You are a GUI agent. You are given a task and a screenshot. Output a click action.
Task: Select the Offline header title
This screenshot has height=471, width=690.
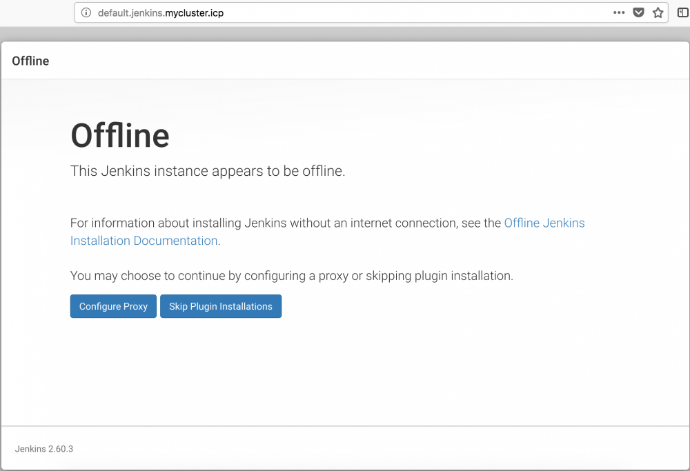coord(30,61)
